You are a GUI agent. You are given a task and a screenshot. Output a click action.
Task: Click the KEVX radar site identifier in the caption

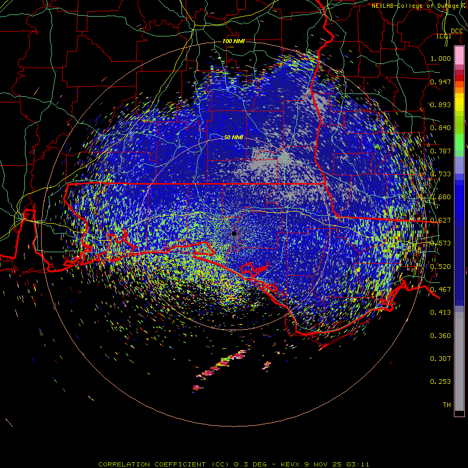pos(290,464)
